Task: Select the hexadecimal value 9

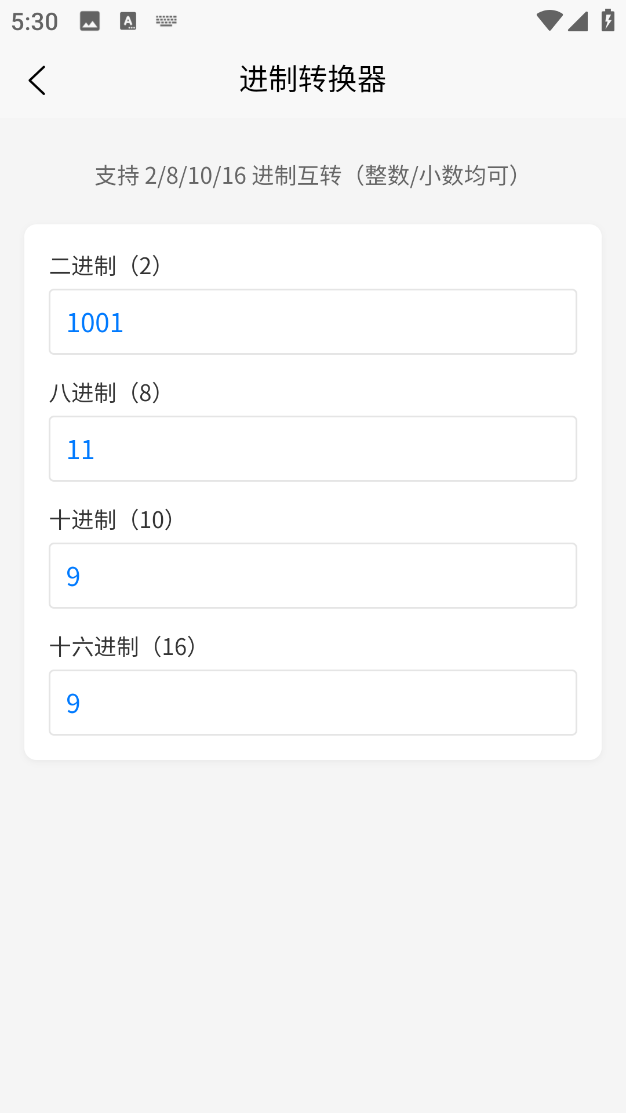Action: [x=73, y=702]
